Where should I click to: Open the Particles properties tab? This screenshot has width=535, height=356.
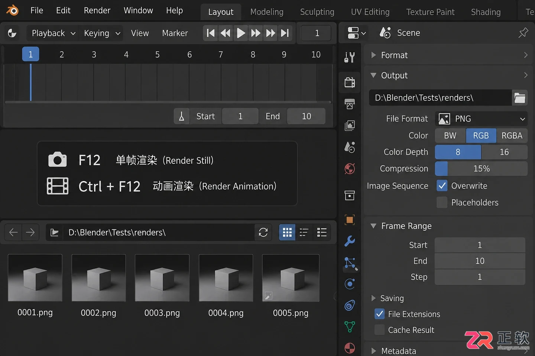pyautogui.click(x=350, y=264)
